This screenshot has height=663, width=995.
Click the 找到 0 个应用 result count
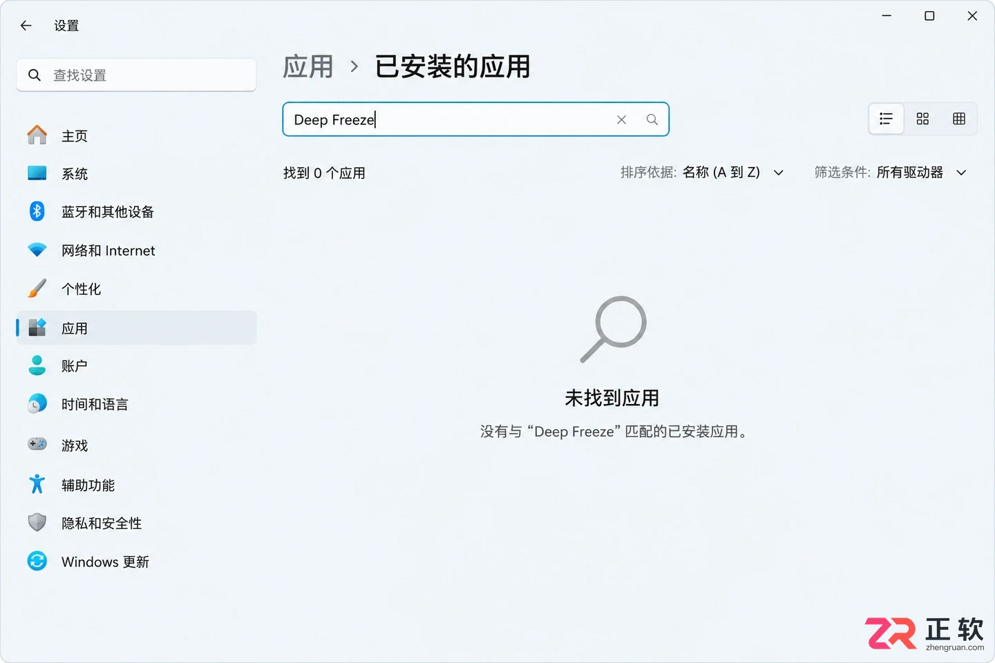(x=324, y=173)
